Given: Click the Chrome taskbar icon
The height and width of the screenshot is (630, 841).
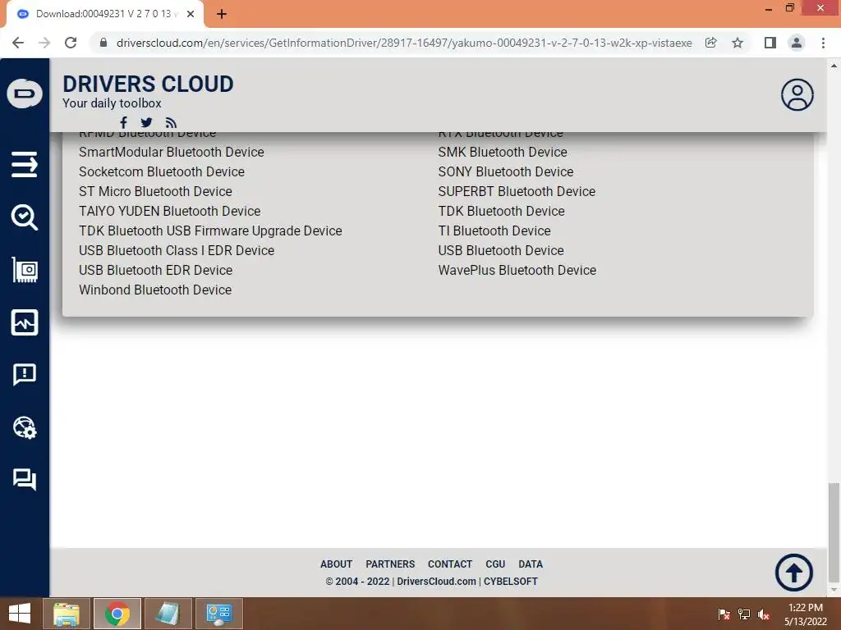Looking at the screenshot, I should click(117, 614).
